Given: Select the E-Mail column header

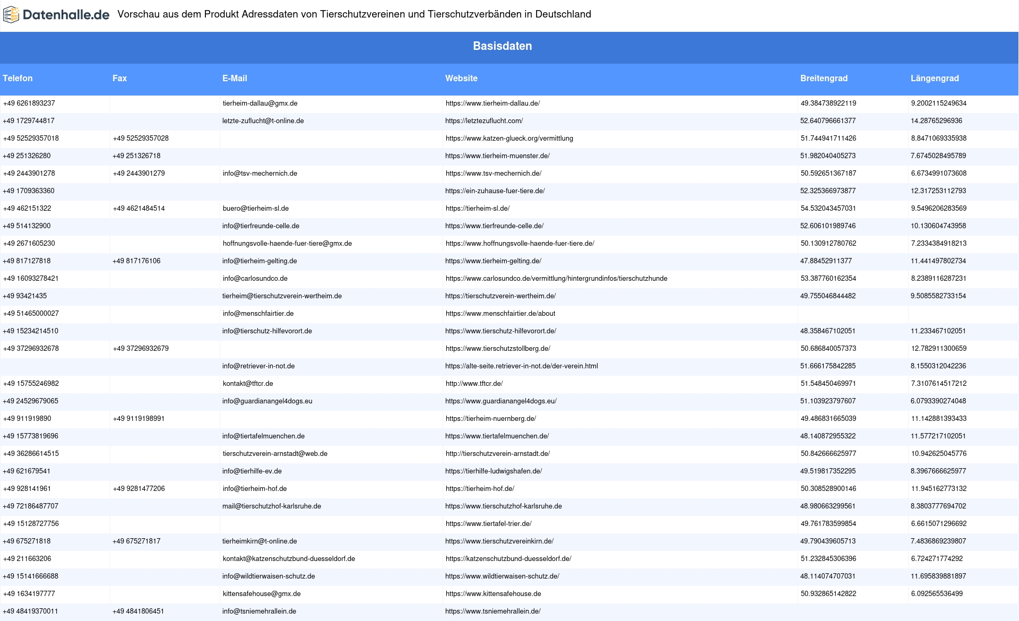Looking at the screenshot, I should click(x=235, y=78).
